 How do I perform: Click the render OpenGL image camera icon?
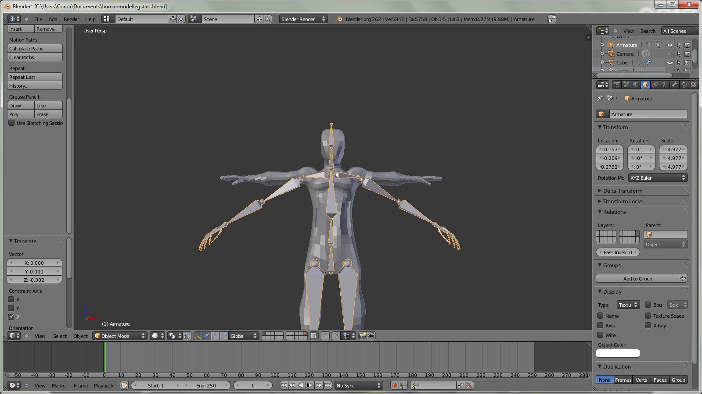362,336
